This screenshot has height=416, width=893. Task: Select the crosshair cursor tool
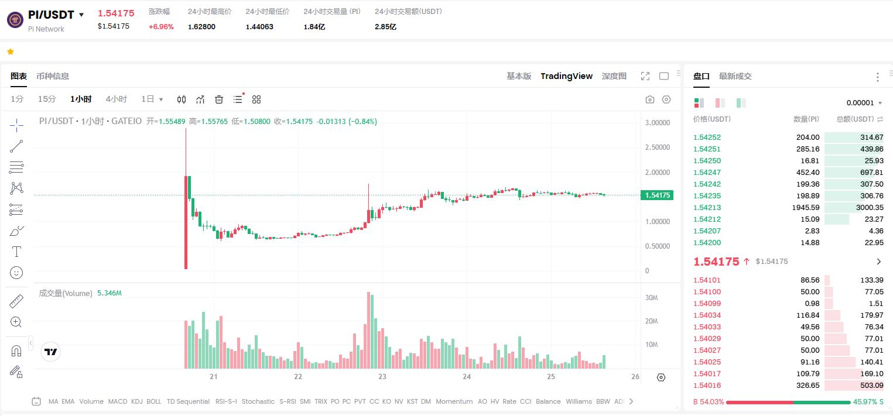[16, 125]
